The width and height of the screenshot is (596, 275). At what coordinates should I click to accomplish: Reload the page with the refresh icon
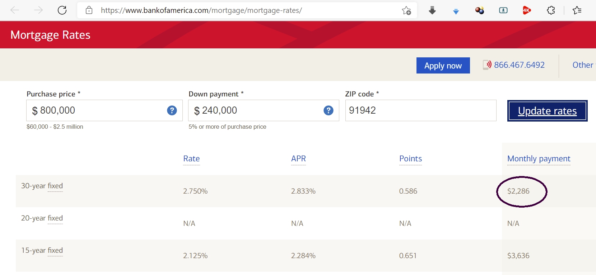62,10
